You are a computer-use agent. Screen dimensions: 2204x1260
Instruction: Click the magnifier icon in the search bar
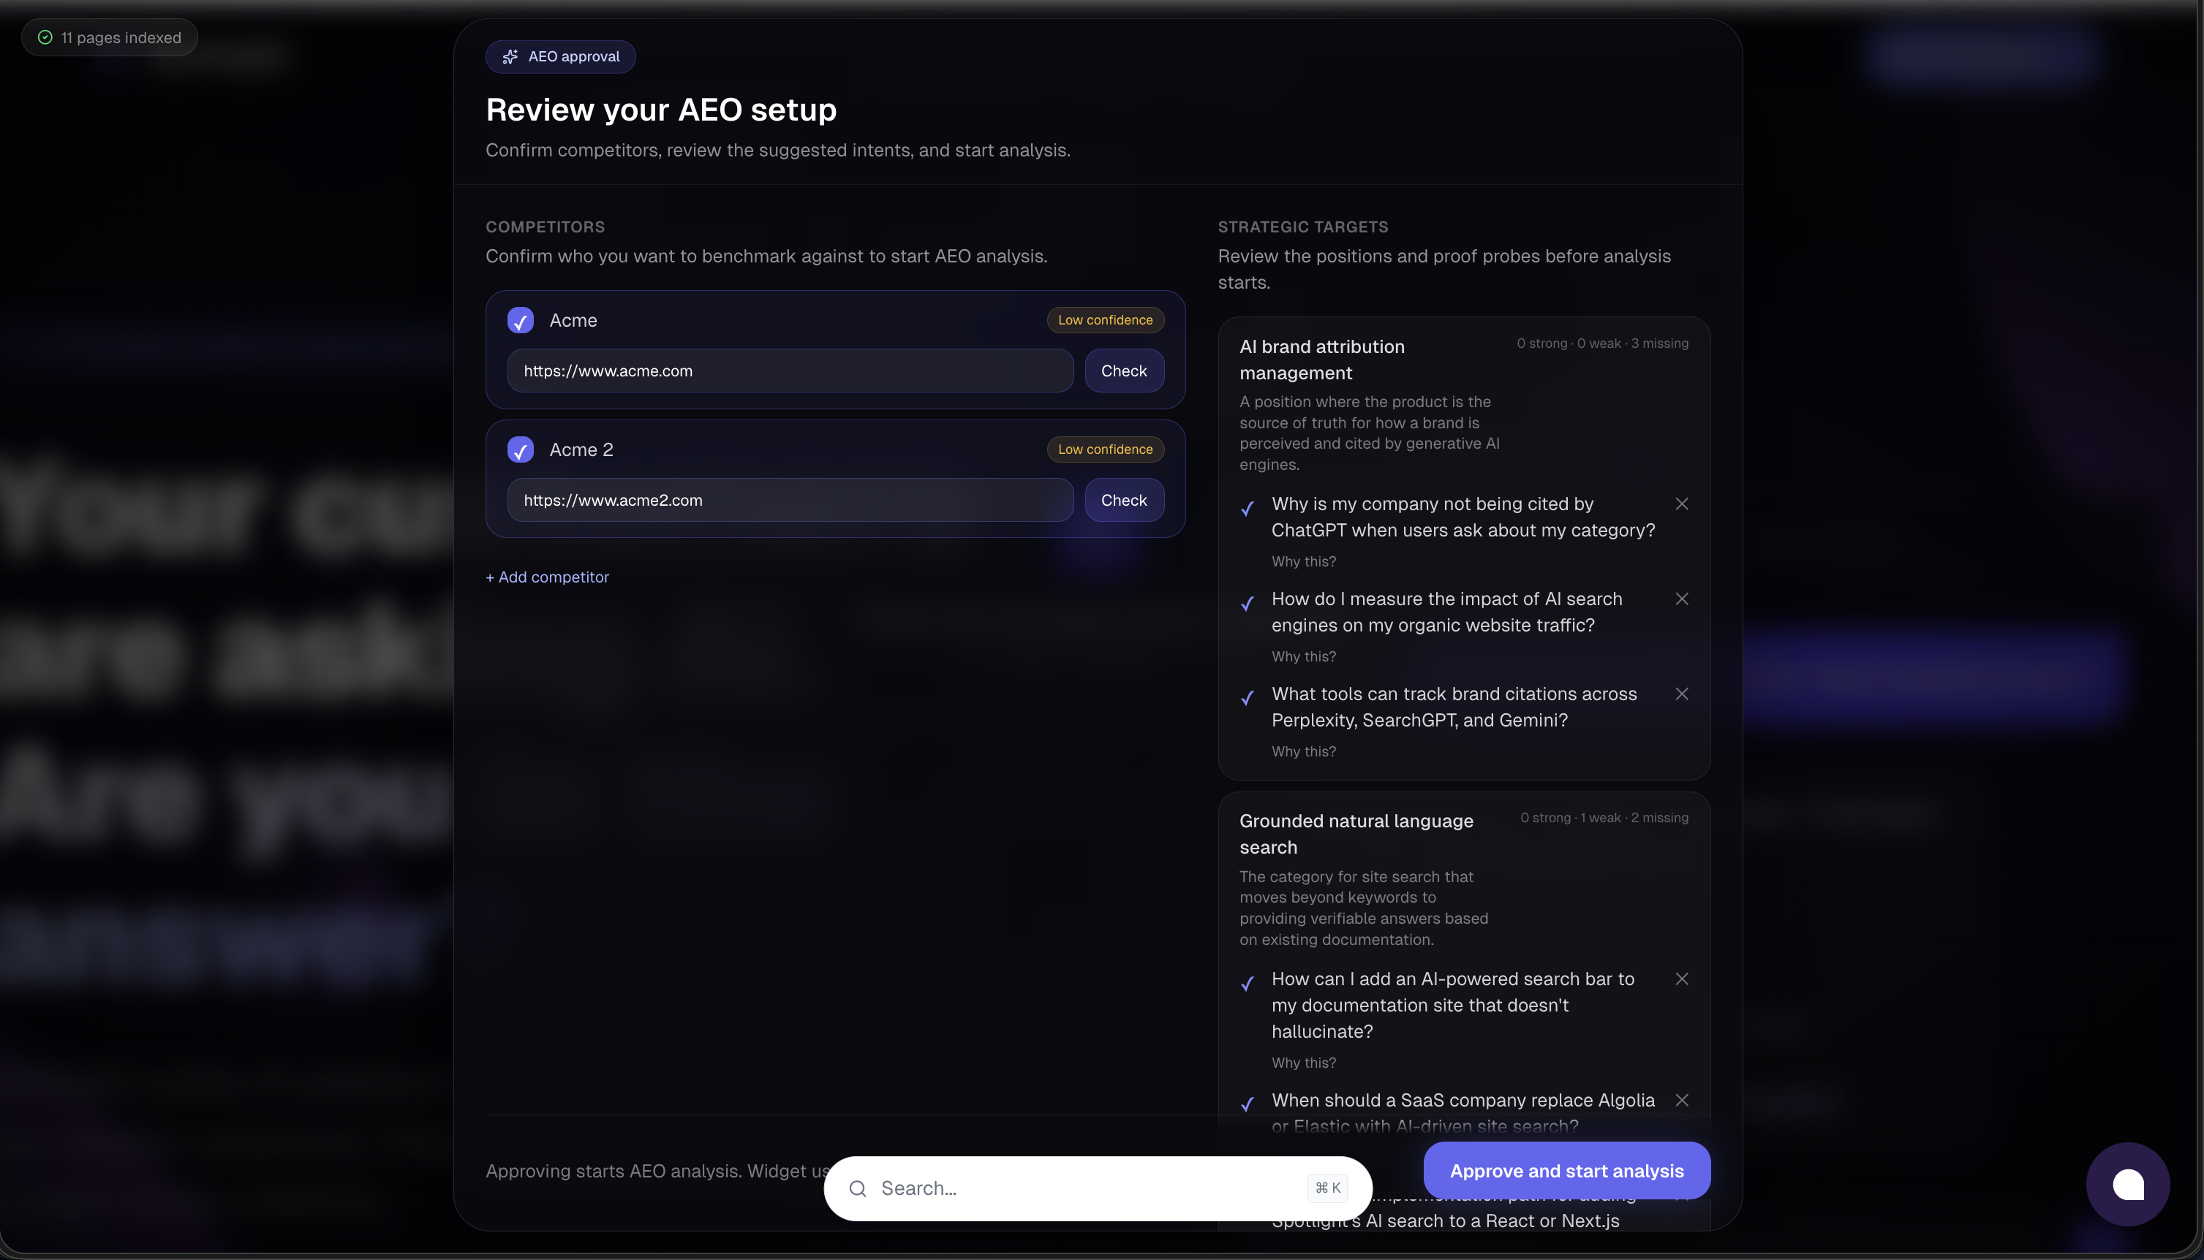click(858, 1188)
